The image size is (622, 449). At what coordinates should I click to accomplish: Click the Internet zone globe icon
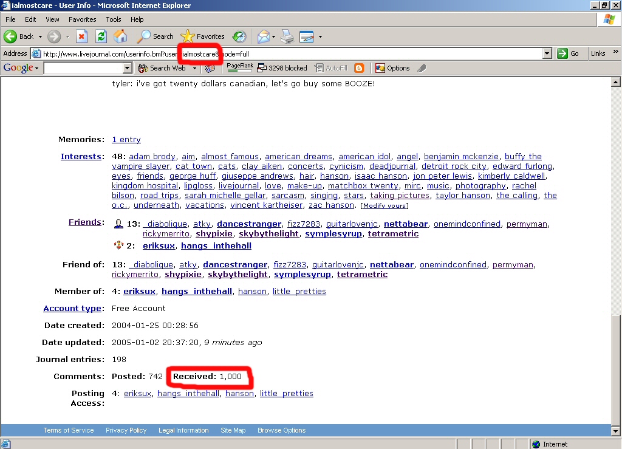(536, 444)
